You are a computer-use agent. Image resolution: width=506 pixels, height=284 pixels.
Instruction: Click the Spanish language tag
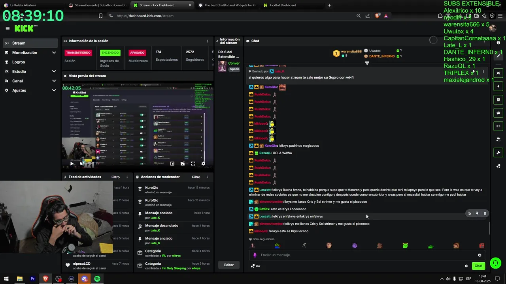[234, 69]
